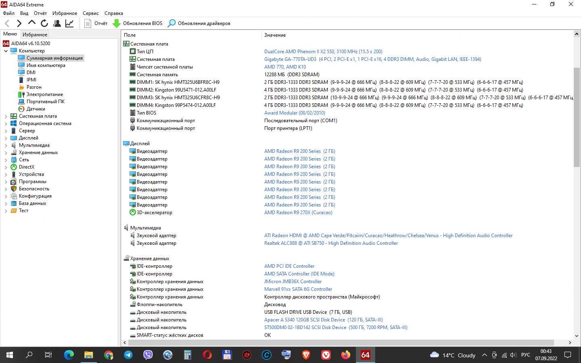Select the База данных tree item
The image size is (581, 363).
(32, 203)
